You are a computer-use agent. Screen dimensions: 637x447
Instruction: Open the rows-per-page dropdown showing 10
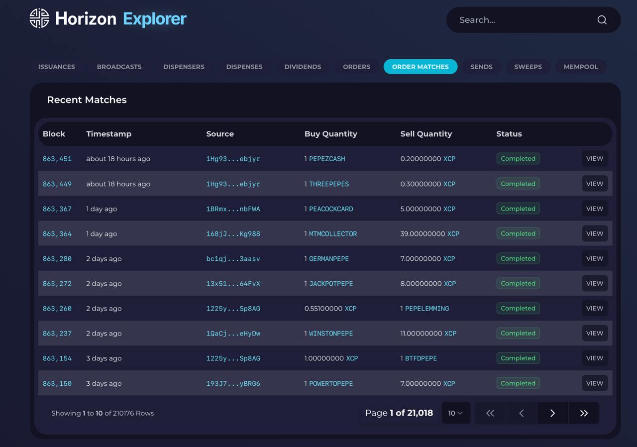click(456, 413)
